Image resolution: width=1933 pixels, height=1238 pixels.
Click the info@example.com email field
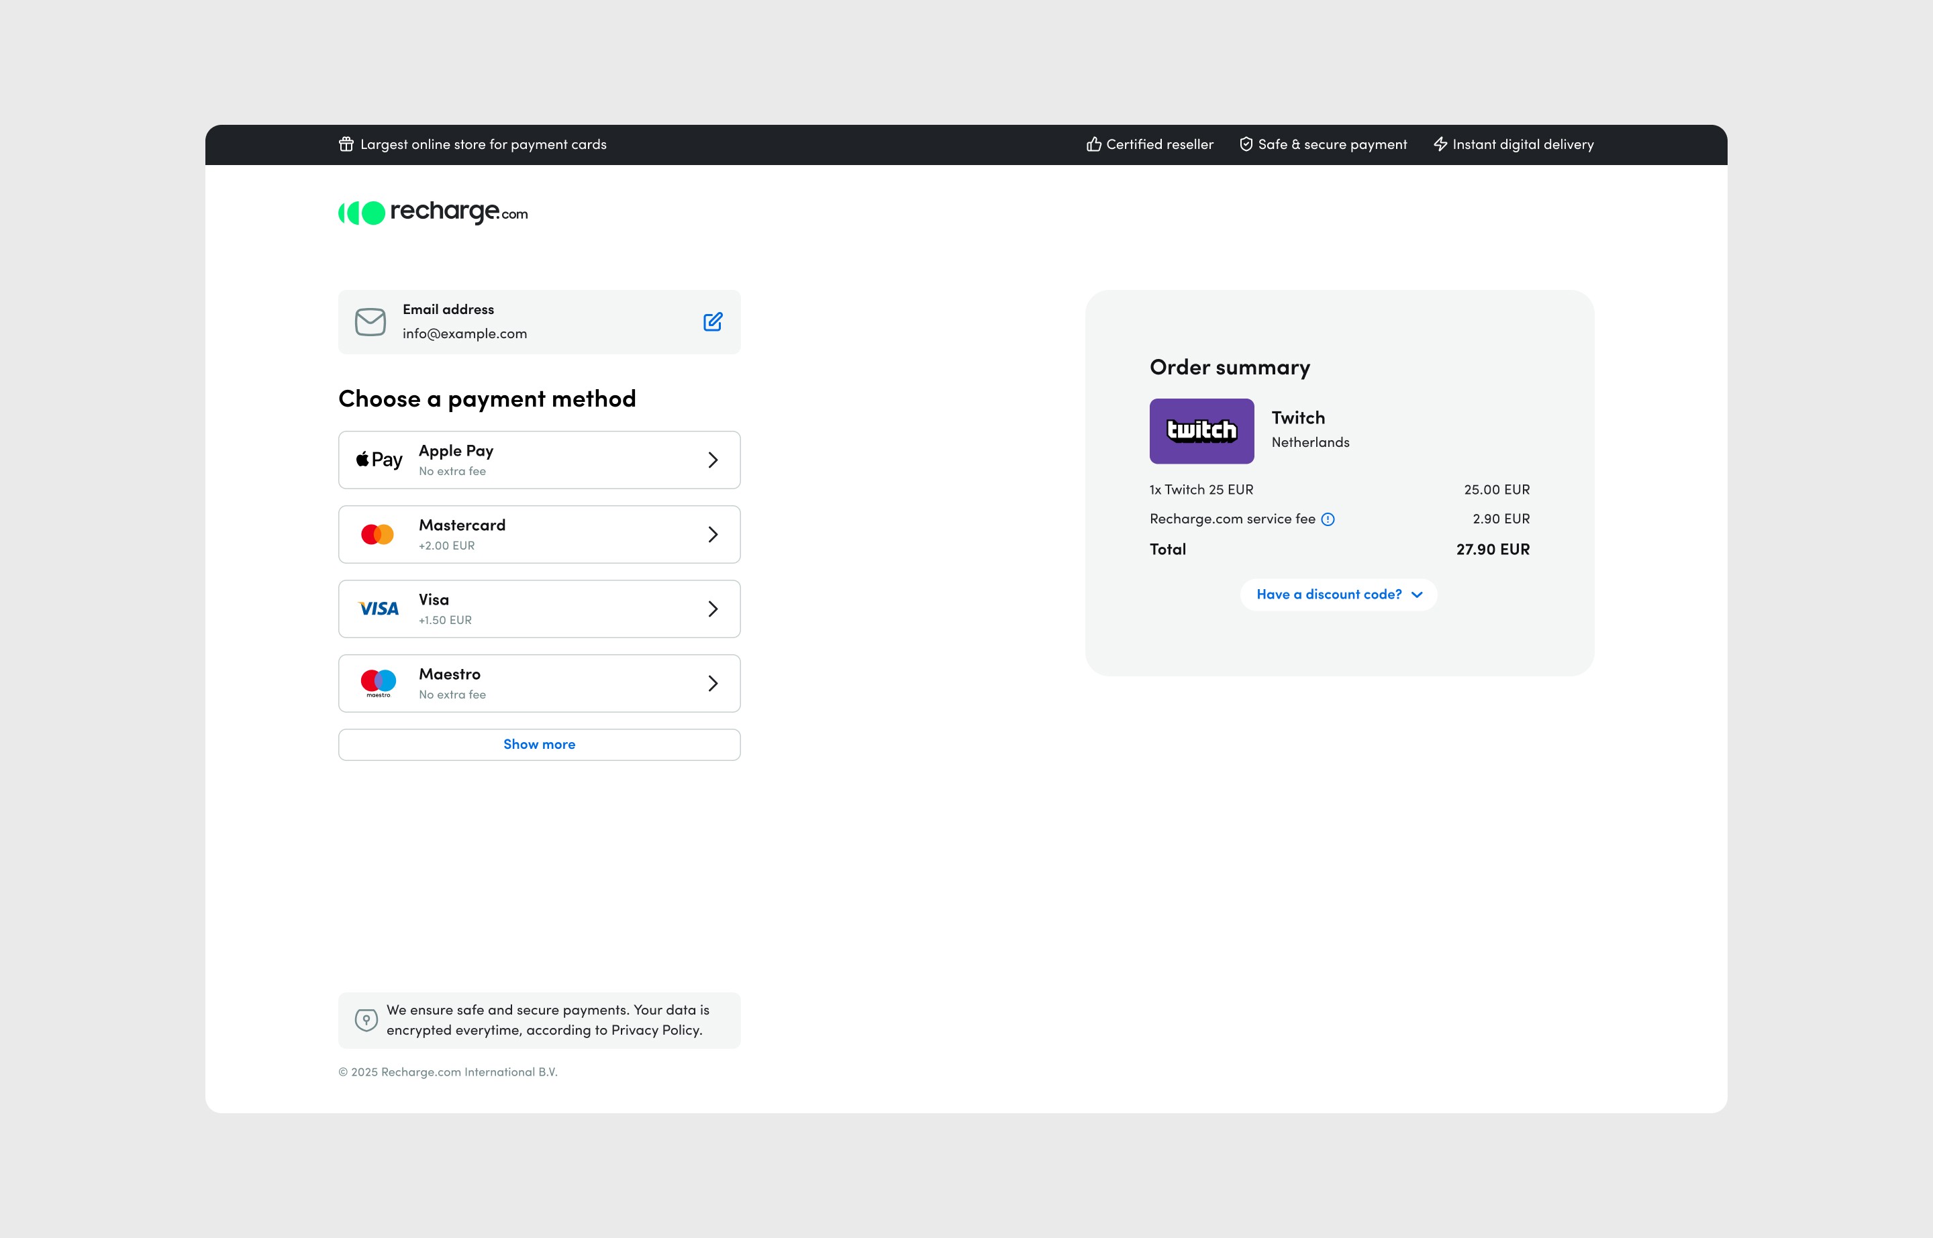[x=464, y=333]
